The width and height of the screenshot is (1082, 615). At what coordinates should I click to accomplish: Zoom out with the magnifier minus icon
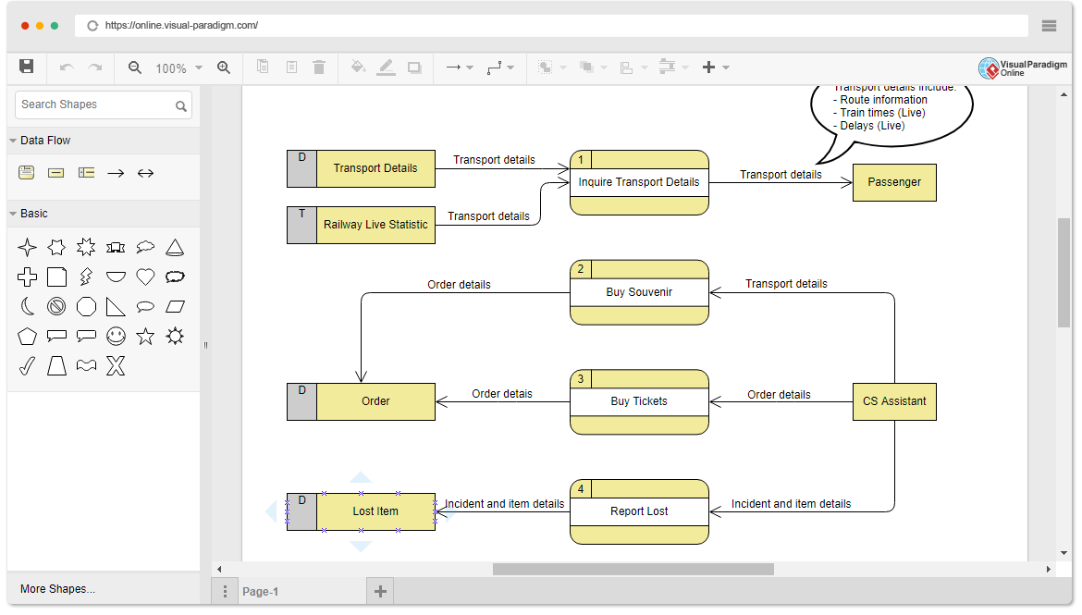click(x=135, y=68)
